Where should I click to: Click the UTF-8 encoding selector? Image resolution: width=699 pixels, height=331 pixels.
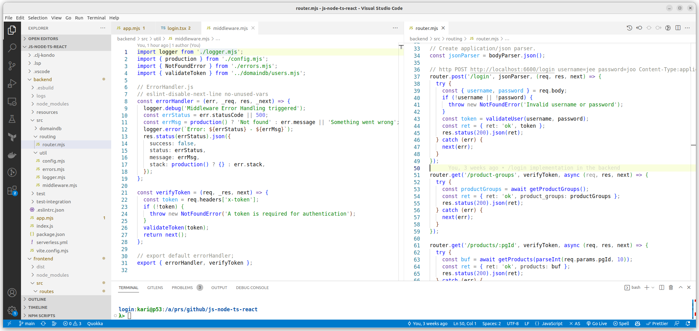click(x=512, y=324)
